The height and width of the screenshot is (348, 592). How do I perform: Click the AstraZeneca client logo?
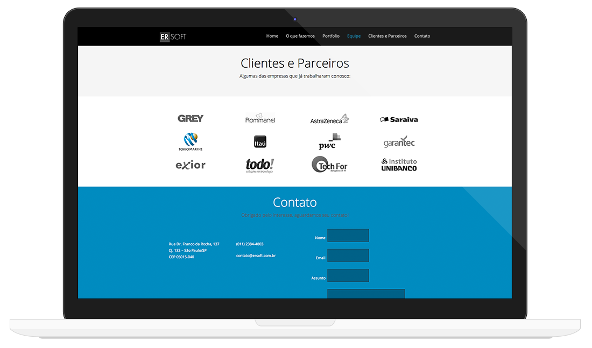point(329,119)
